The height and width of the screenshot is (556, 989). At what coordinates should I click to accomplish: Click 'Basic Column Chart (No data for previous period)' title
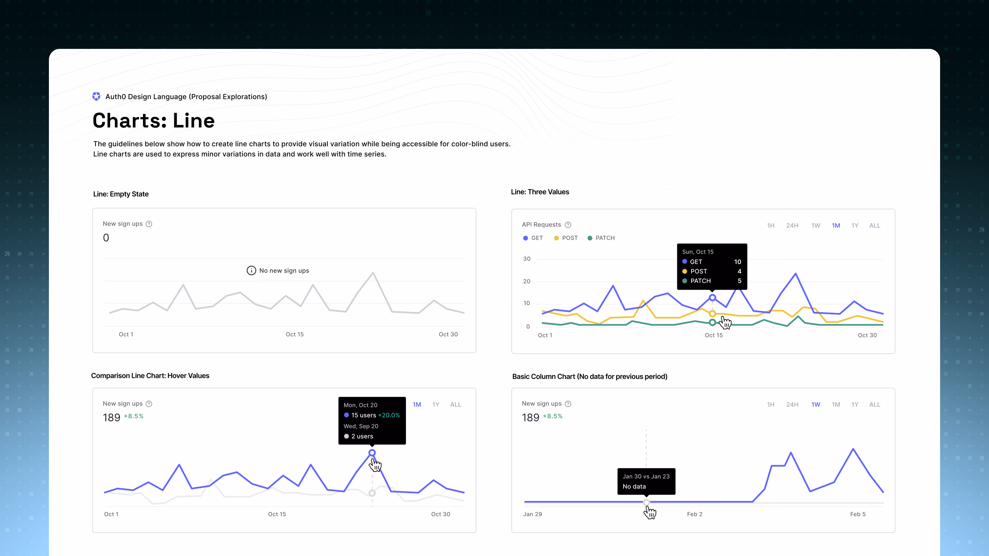590,376
